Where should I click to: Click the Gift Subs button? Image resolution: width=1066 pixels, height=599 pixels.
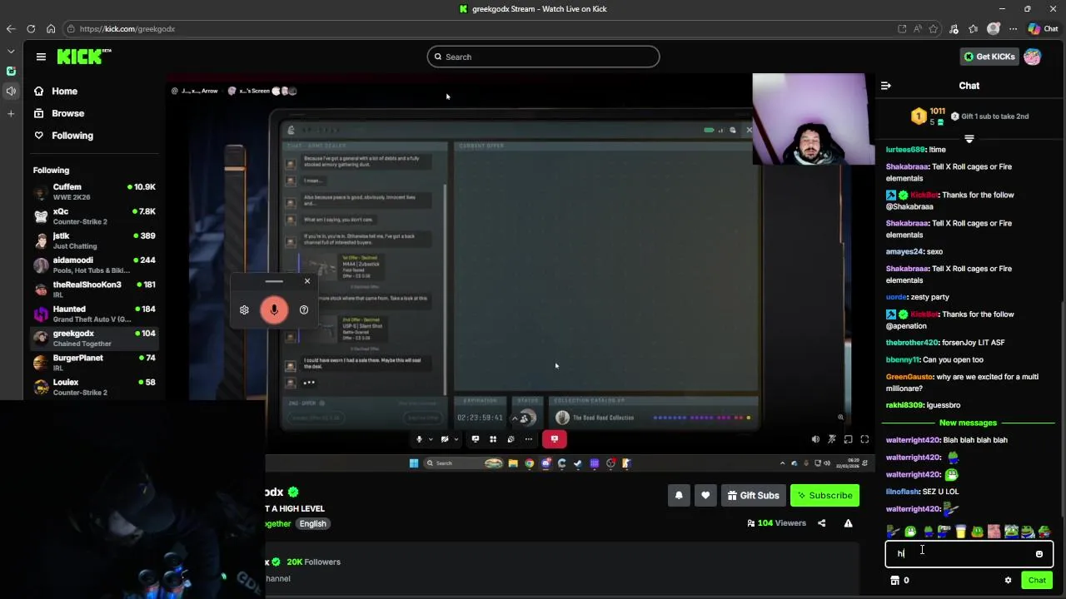[x=753, y=496]
